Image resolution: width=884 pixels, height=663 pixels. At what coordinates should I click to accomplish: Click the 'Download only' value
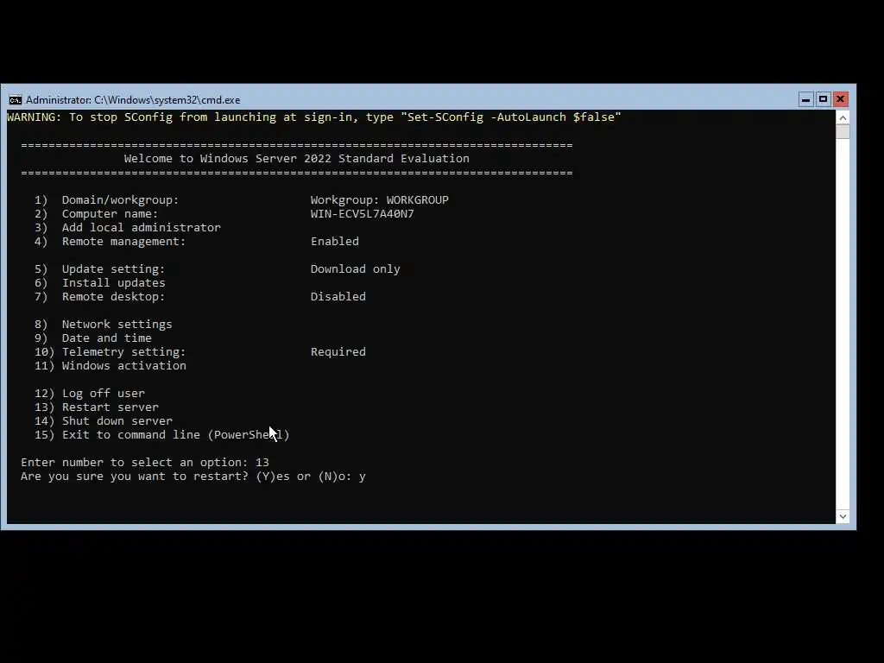click(x=355, y=269)
